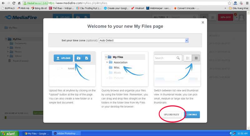Switch to My Files - Google Chrome taskbar item
Image resolution: width=250 pixels, height=136 pixels.
pos(37,133)
